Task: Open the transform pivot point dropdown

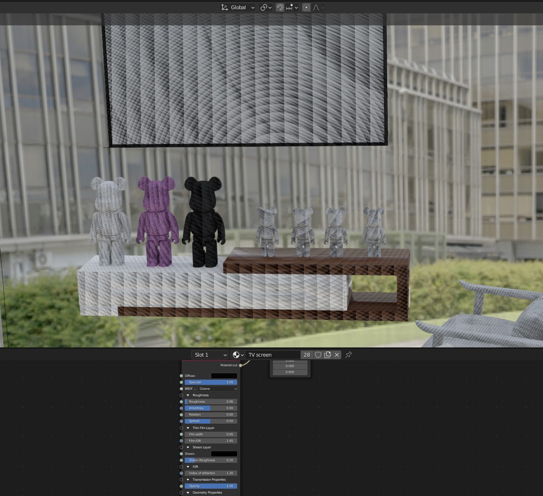Action: [266, 7]
